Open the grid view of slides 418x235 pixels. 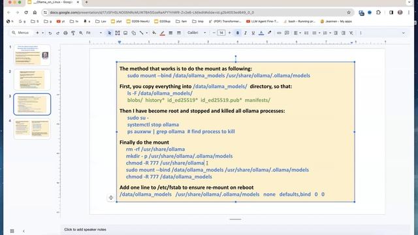point(12,231)
